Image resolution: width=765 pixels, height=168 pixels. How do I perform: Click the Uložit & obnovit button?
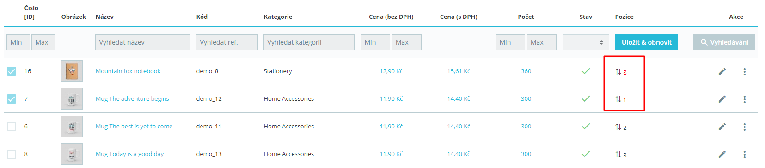pyautogui.click(x=646, y=42)
